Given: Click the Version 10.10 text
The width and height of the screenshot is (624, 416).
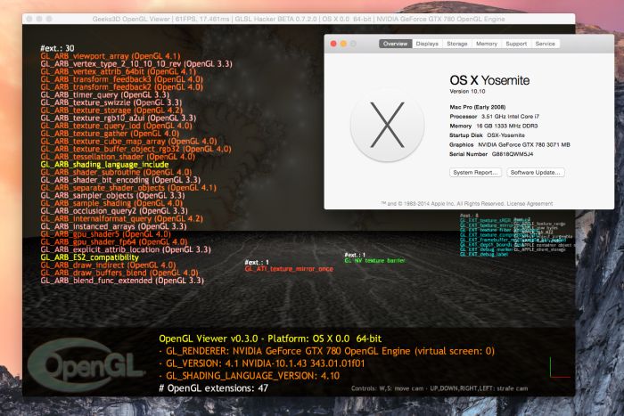Looking at the screenshot, I should click(x=467, y=92).
